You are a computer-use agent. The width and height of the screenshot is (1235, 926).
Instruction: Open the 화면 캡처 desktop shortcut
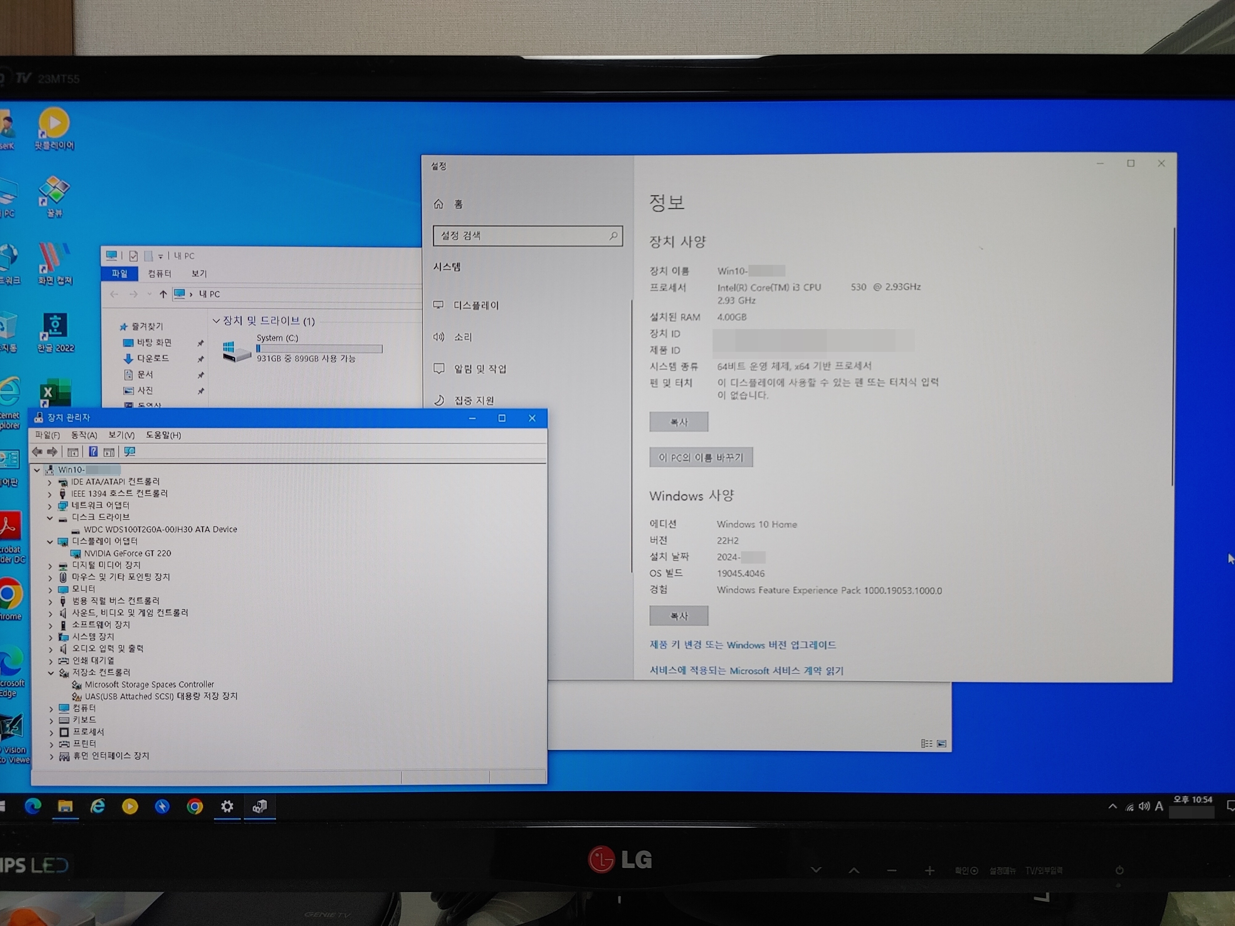(x=55, y=264)
